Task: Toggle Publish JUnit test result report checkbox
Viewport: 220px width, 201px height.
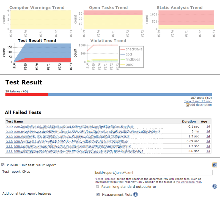Action: 3,165
